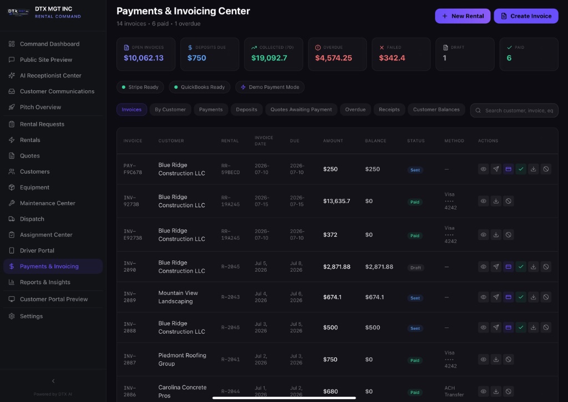
Task: Void invoice INV-2090
Action: click(x=546, y=267)
